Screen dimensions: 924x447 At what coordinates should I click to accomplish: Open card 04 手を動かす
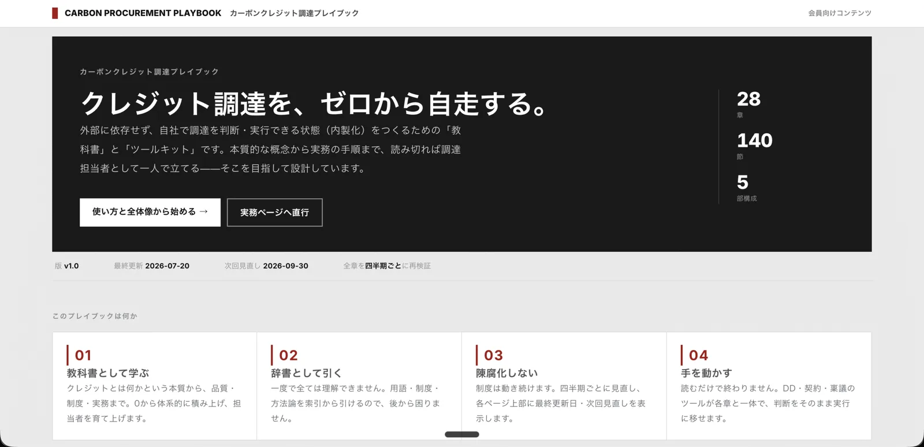tap(769, 386)
